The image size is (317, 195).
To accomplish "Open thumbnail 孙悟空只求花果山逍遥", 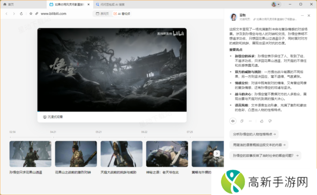I will 30,154.
